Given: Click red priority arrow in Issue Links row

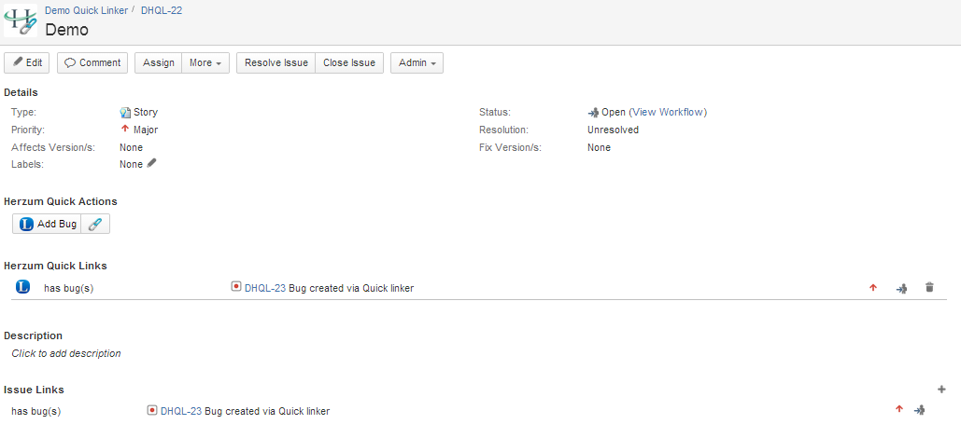Looking at the screenshot, I should click(899, 410).
